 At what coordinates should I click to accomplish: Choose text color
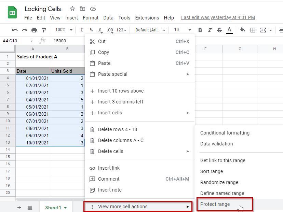(x=229, y=30)
